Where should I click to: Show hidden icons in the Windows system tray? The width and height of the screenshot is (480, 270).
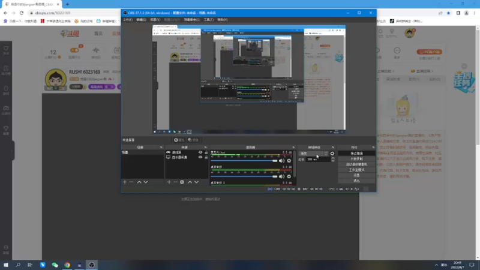tap(436, 265)
